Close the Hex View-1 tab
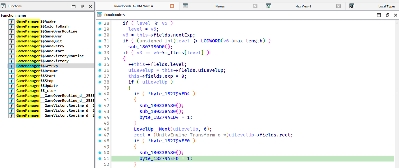The height and width of the screenshot is (168, 399). (338, 6)
